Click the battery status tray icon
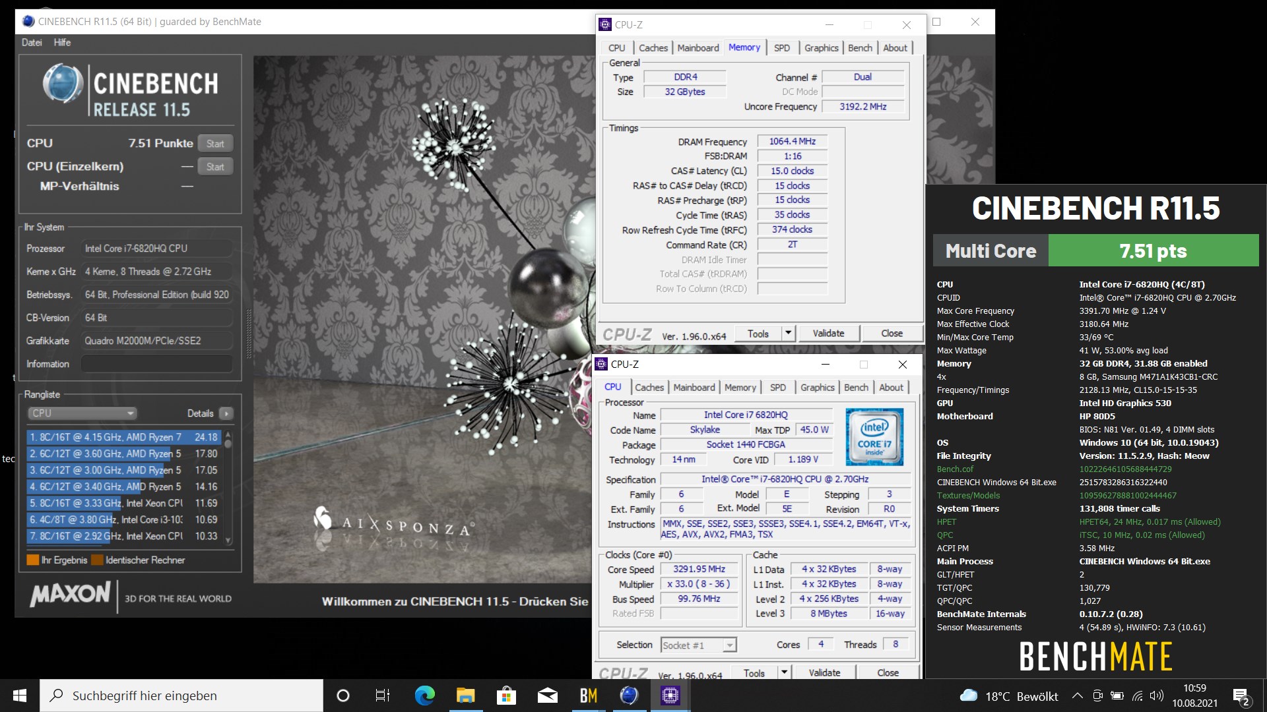The height and width of the screenshot is (712, 1267). click(1117, 696)
